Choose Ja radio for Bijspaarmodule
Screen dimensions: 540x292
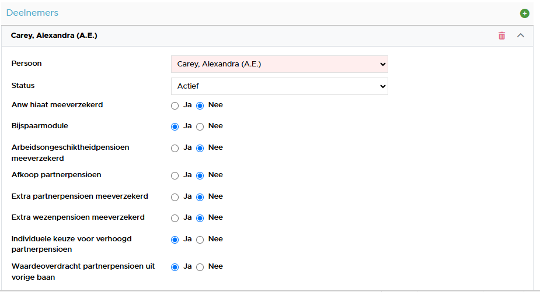point(175,126)
